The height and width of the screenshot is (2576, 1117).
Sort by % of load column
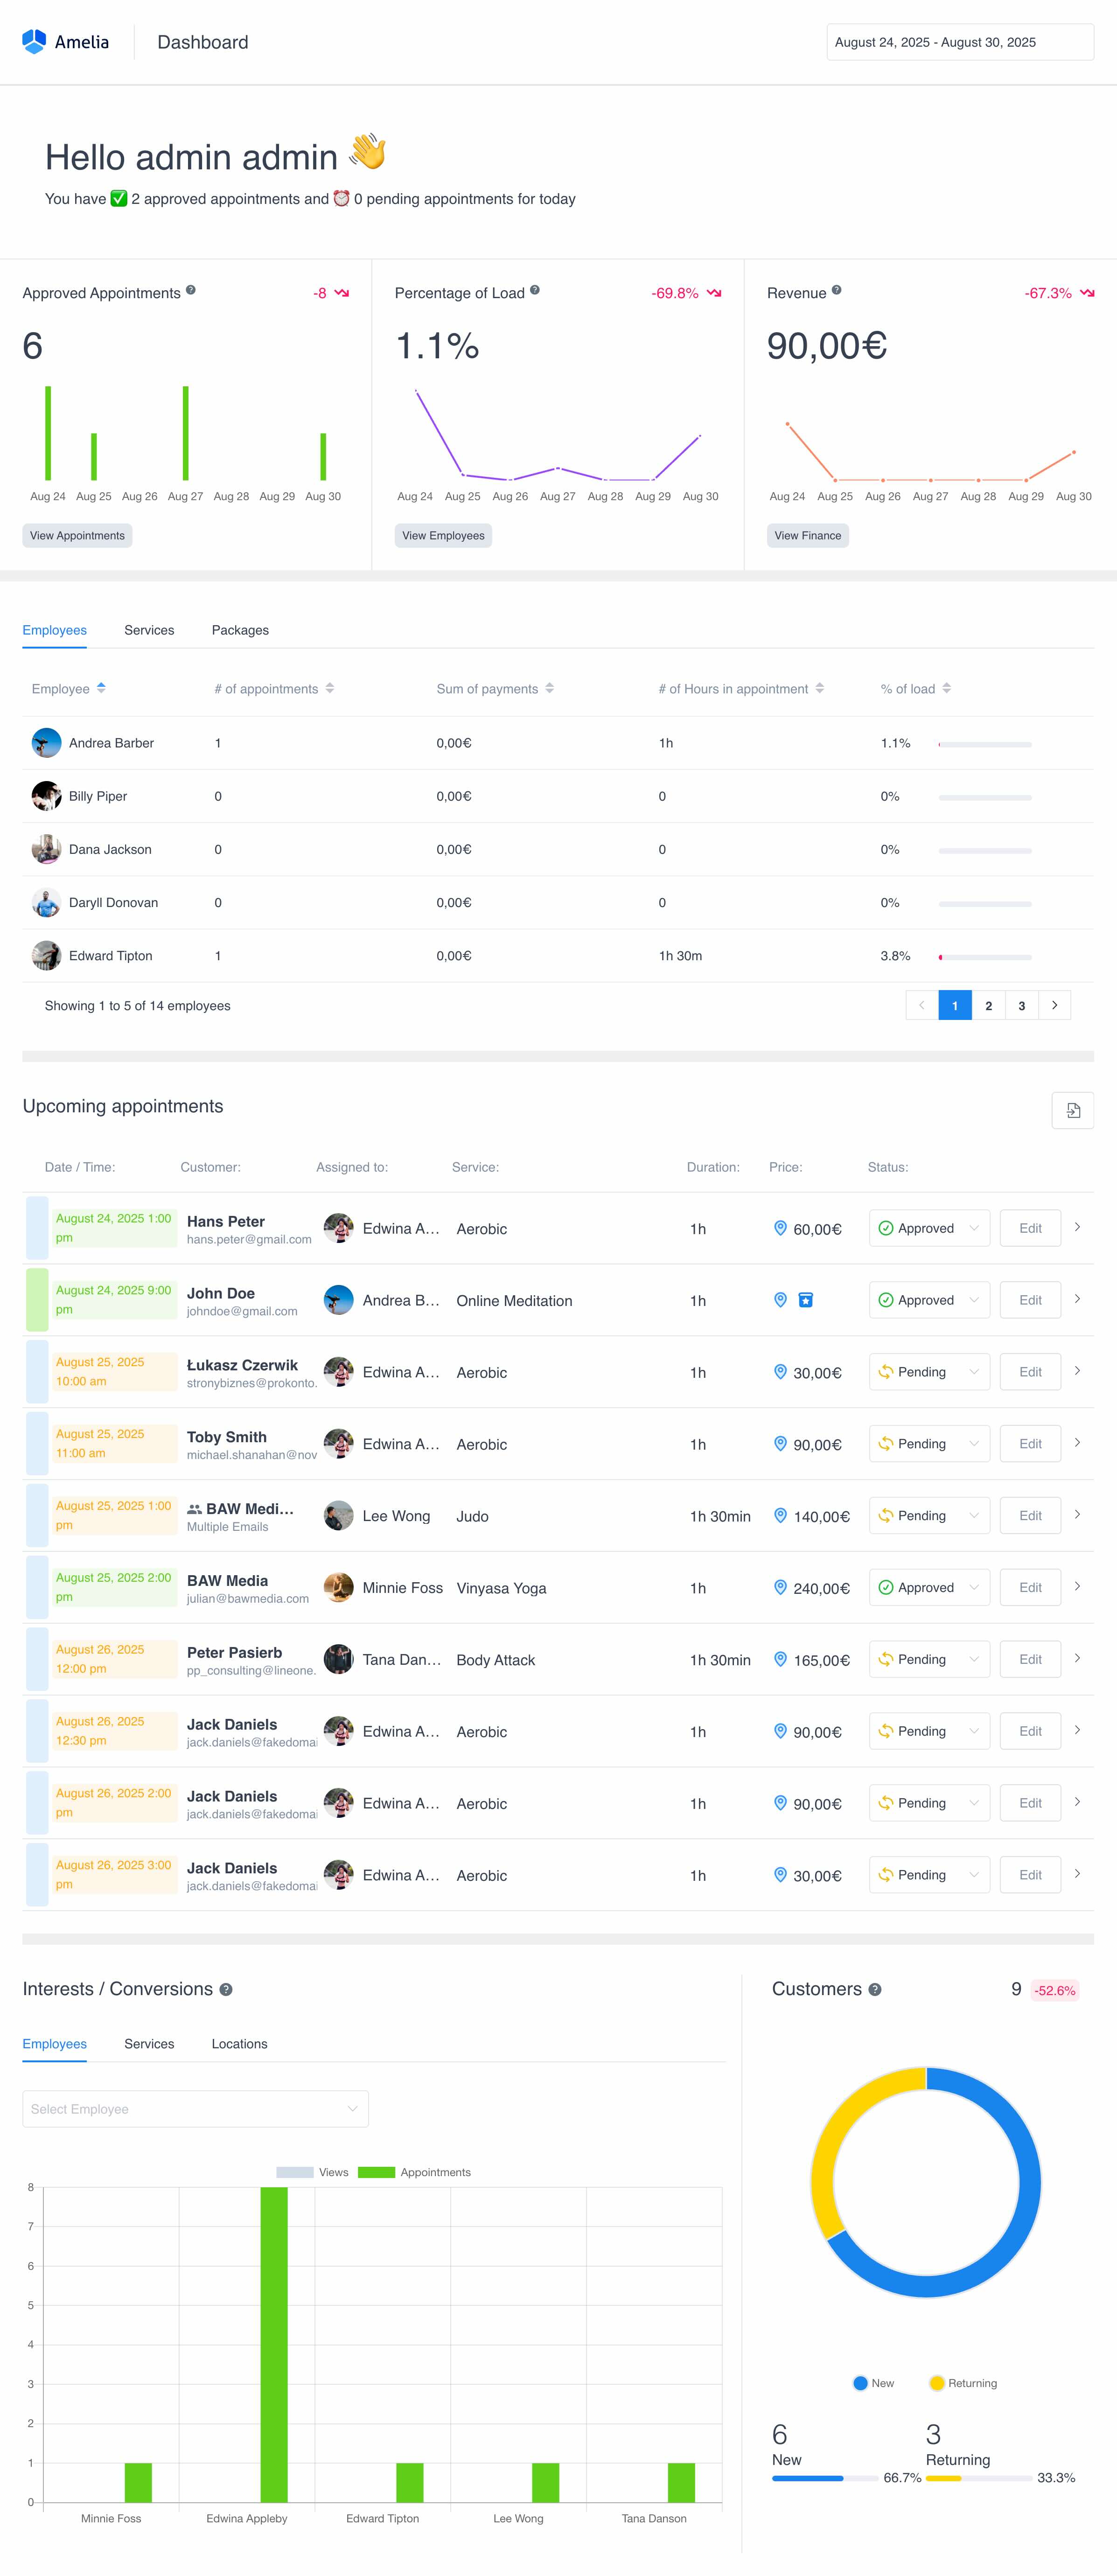[947, 688]
